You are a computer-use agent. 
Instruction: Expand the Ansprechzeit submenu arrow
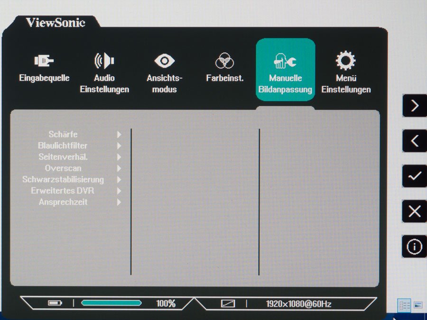(x=119, y=202)
